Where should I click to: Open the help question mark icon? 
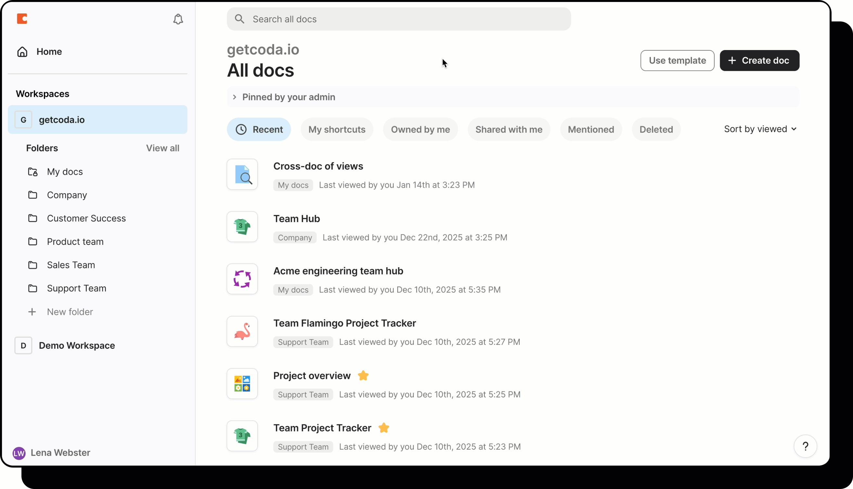click(806, 446)
